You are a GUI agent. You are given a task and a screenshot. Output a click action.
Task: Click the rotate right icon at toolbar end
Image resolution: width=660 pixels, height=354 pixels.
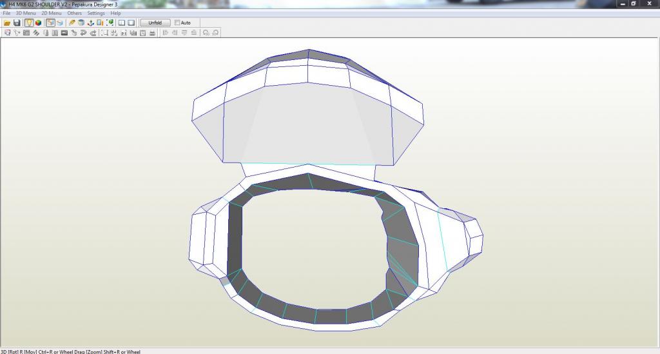pos(215,33)
